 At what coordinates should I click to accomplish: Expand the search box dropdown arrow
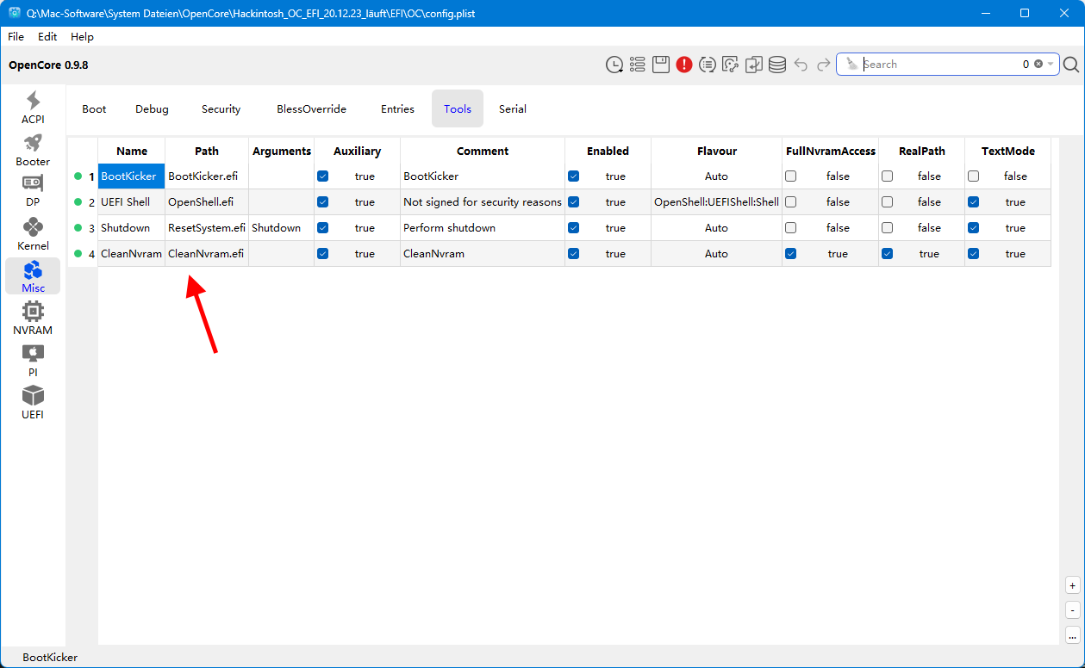tap(1051, 65)
